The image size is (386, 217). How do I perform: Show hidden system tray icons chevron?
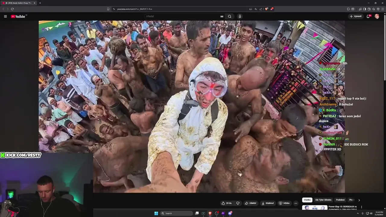[358, 213]
